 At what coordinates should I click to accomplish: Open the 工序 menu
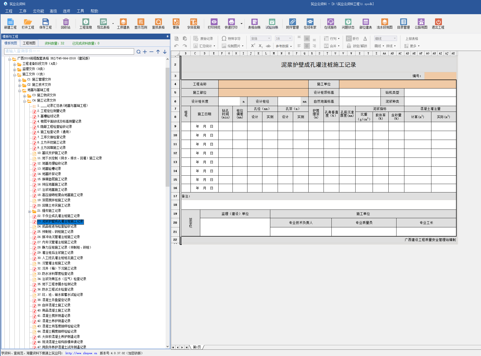point(23,11)
